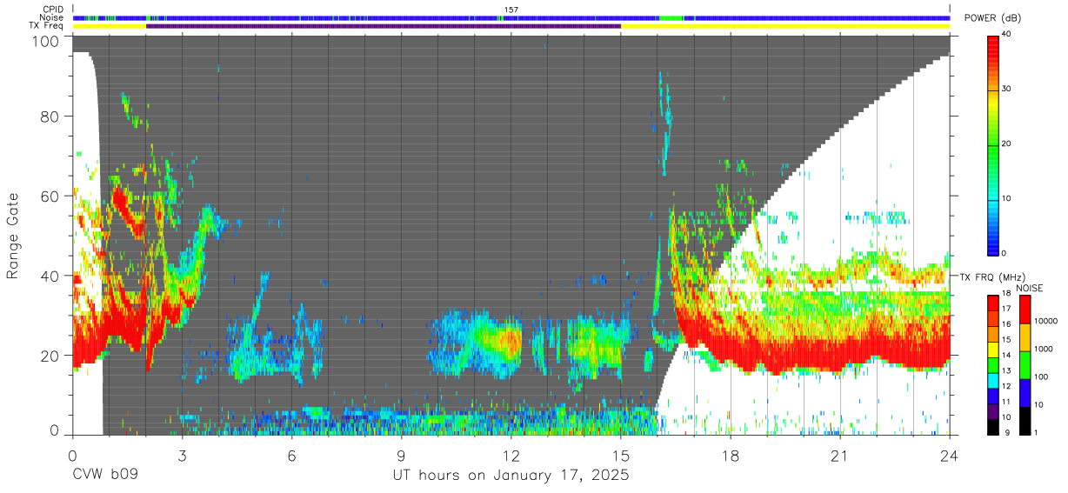1068x493 pixels.
Task: Click the "14" label on the TX FRQ scale
Action: [1006, 356]
